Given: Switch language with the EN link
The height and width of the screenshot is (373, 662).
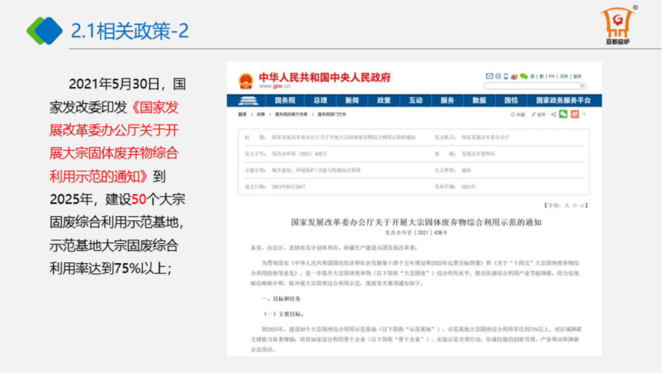Looking at the screenshot, I should click(552, 76).
